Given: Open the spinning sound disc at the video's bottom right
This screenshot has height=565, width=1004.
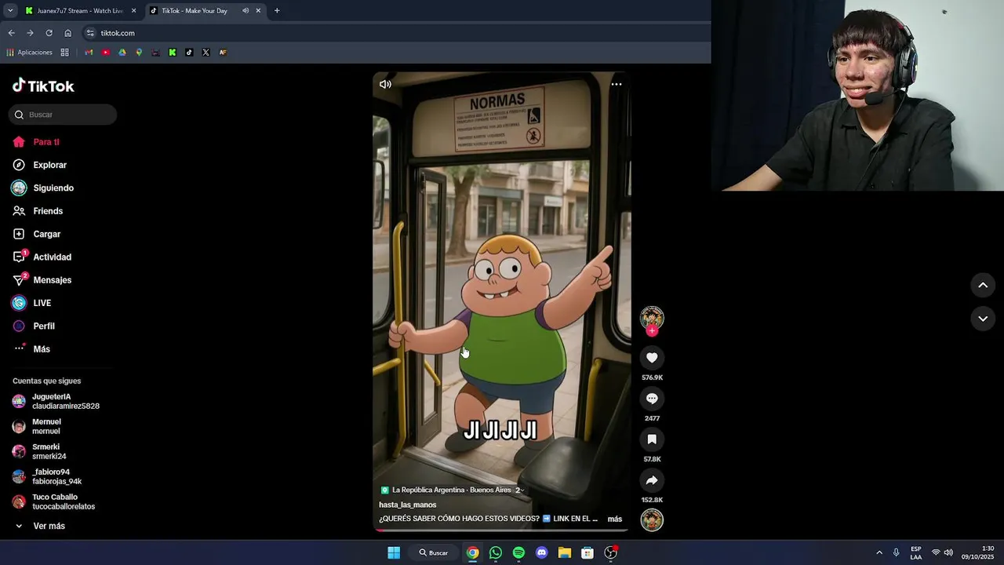Looking at the screenshot, I should pyautogui.click(x=652, y=520).
